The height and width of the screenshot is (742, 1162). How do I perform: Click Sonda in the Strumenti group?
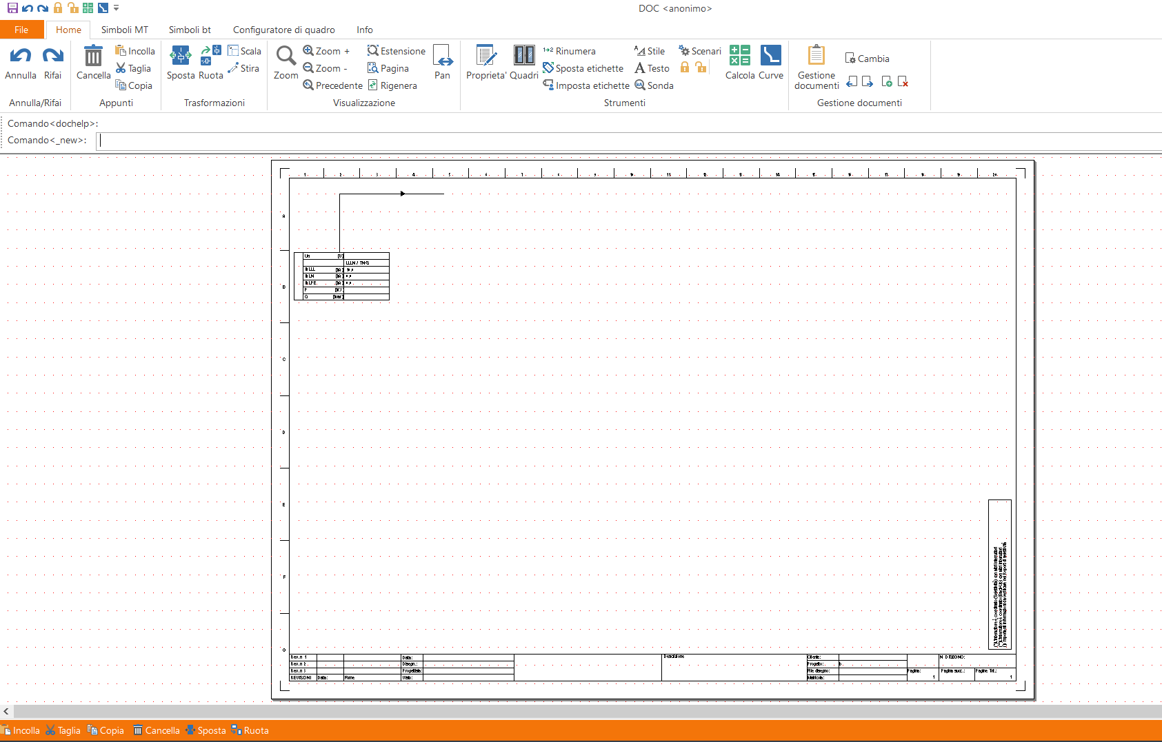coord(654,85)
